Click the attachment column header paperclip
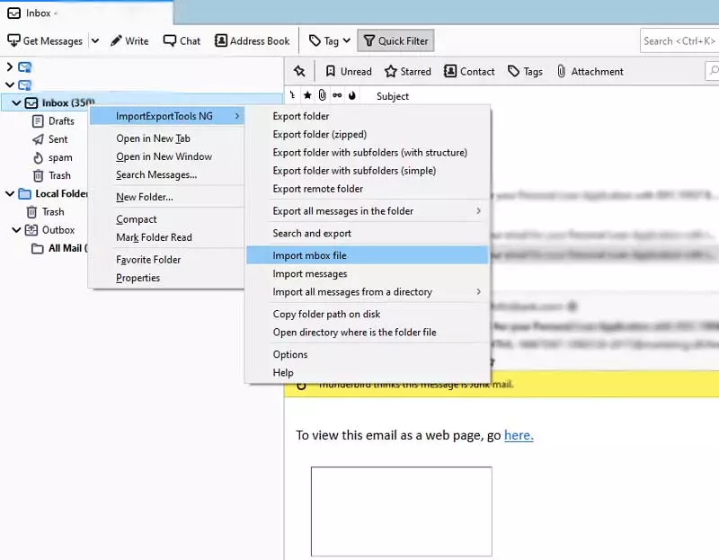 [x=322, y=96]
